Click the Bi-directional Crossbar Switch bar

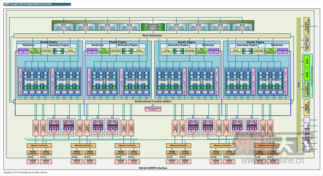coord(153,101)
